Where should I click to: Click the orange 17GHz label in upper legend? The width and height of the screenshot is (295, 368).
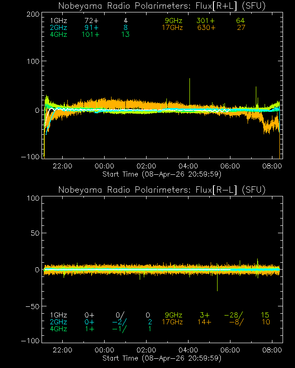[172, 28]
